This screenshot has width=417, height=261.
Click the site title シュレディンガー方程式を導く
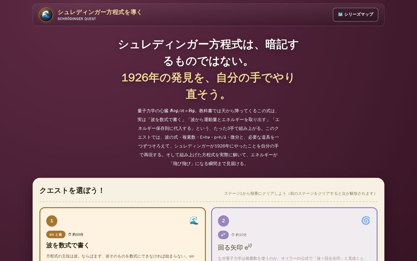pos(100,12)
